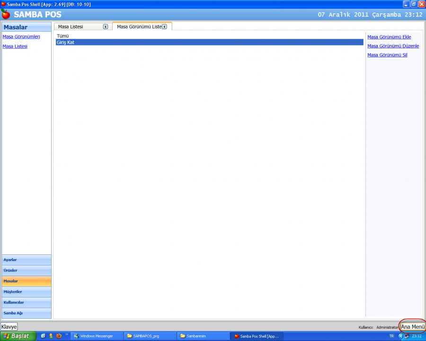Viewport: 426px width, 341px height.
Task: Close the Masa Listesi tab
Action: tap(106, 27)
